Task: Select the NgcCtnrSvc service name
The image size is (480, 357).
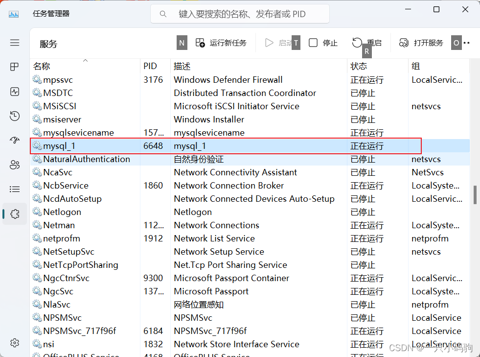Action: pyautogui.click(x=66, y=278)
